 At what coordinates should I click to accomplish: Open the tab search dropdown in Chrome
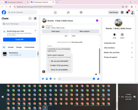coord(2,2)
